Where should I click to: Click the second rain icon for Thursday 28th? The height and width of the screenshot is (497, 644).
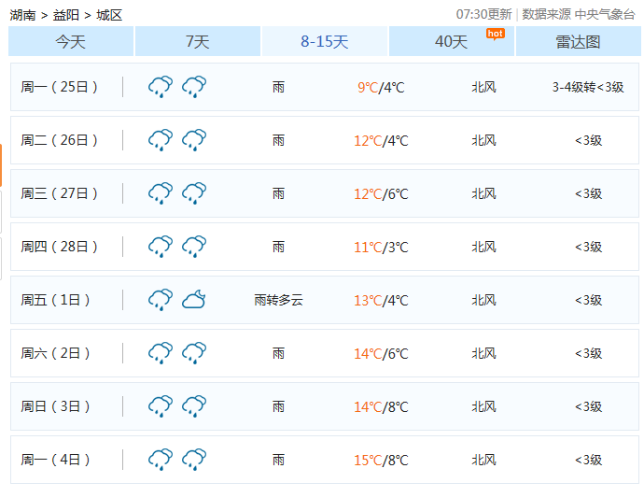point(194,247)
